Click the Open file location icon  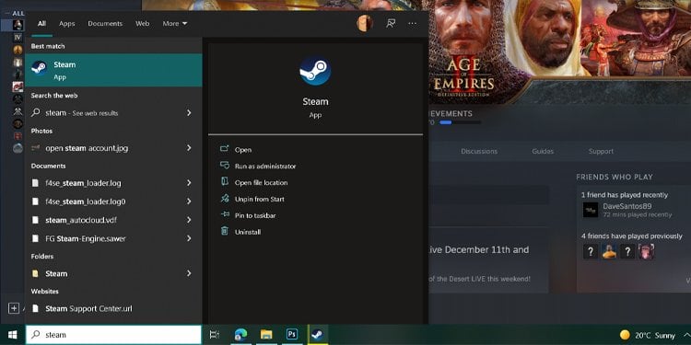(x=224, y=182)
